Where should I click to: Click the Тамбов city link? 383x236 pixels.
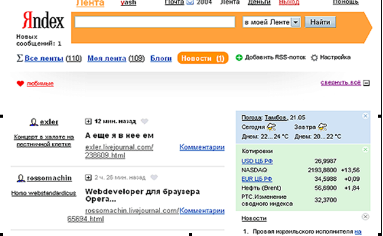tap(276, 118)
